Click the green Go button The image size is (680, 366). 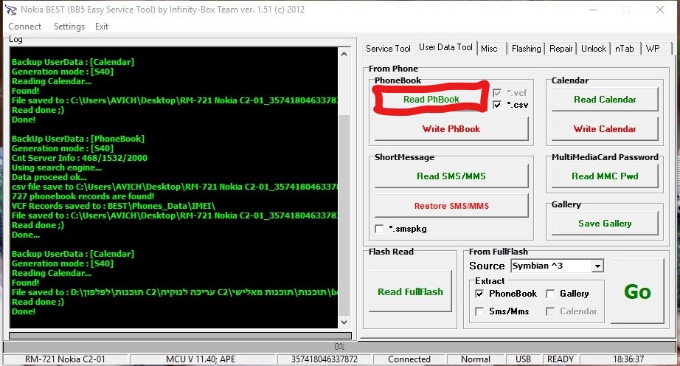tap(637, 291)
